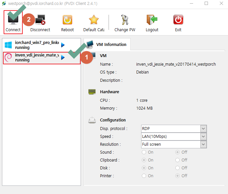This screenshot has height=194, width=228.
Task: Click the red Exit power icon
Action: click(x=178, y=19)
